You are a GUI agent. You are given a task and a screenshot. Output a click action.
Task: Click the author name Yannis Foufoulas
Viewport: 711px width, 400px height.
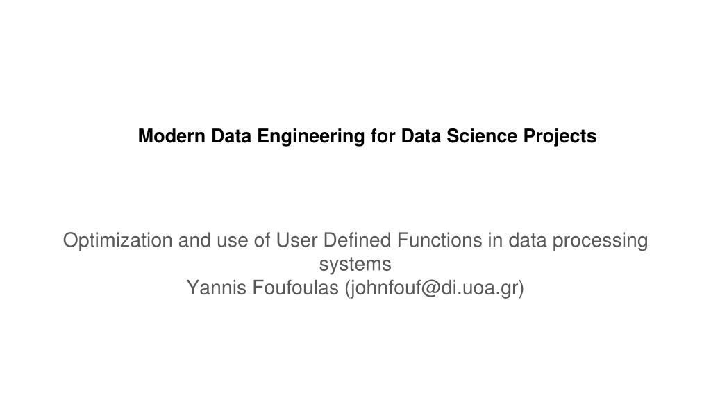tap(262, 287)
